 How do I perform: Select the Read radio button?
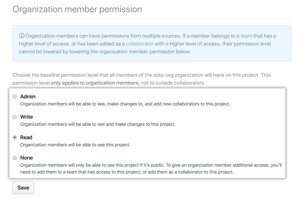coord(15,137)
